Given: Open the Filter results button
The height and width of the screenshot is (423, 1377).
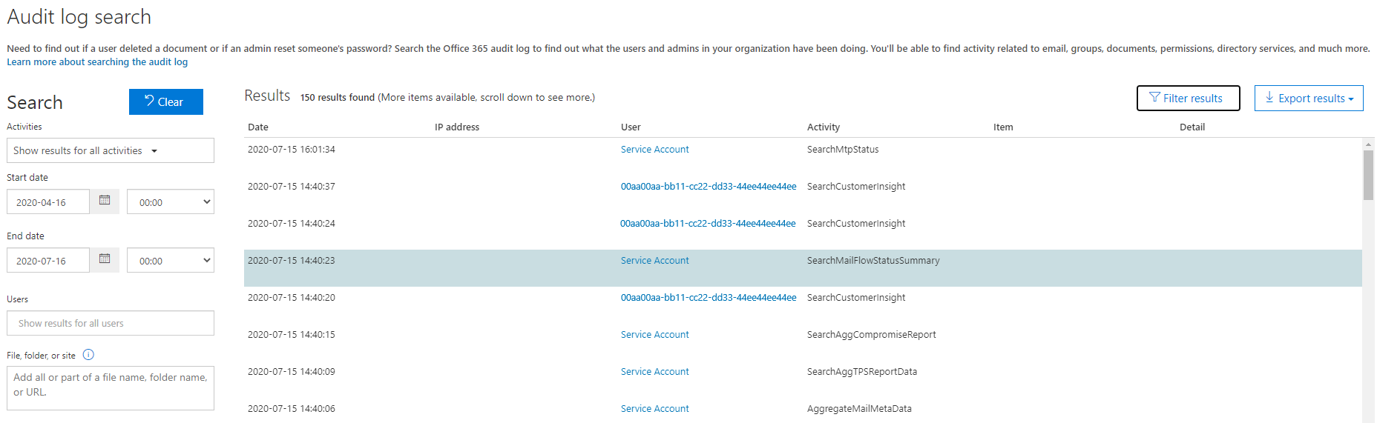Looking at the screenshot, I should (1187, 99).
